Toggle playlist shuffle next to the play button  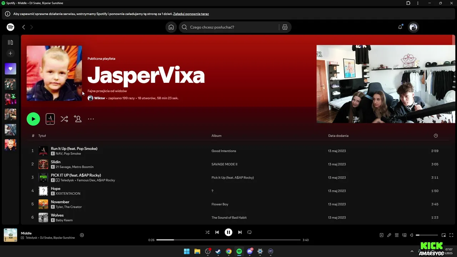(x=64, y=119)
